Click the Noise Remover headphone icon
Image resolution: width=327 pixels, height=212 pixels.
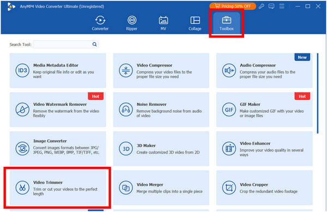[x=126, y=110]
